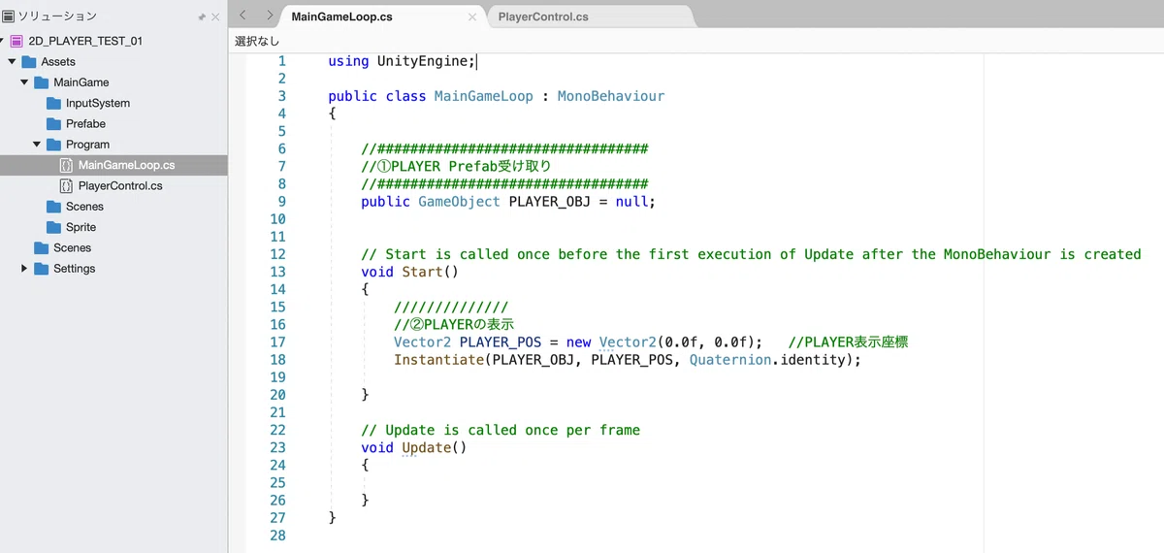Image resolution: width=1164 pixels, height=553 pixels.
Task: Open MainGameLoop.cs from the tree
Action: (x=127, y=165)
